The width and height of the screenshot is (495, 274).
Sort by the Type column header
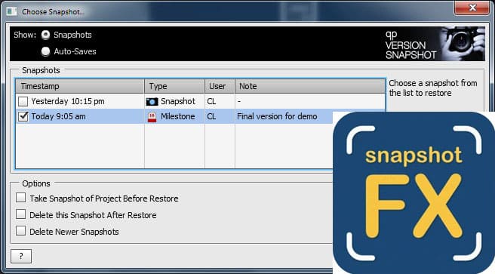coord(174,86)
